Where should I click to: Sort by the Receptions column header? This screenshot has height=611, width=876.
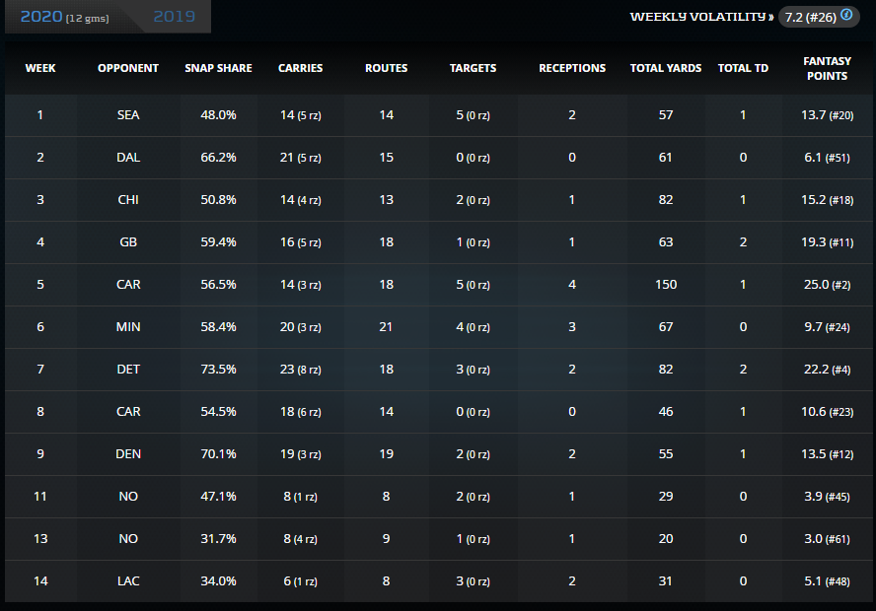(x=572, y=68)
